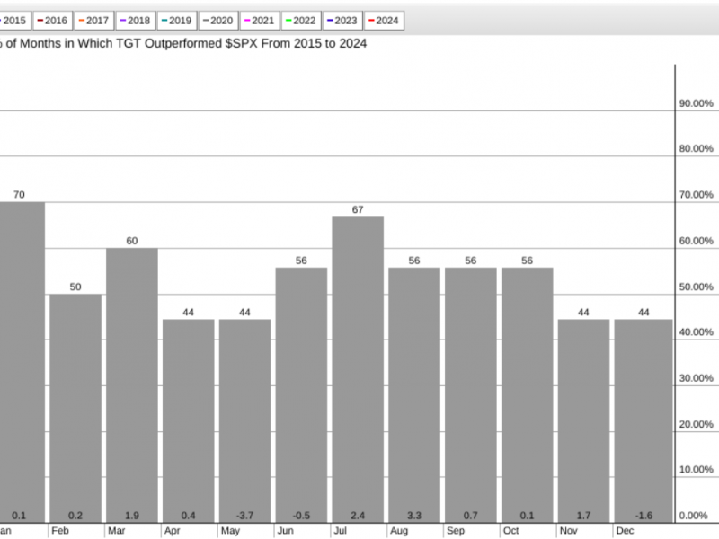Viewport: 719px width, 539px height.
Task: Click the Oct month label
Action: [510, 531]
